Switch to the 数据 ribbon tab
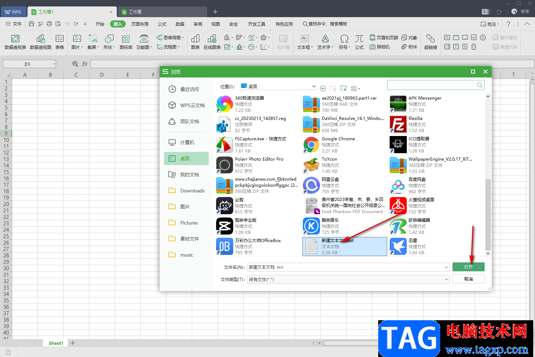535x357 pixels. point(180,24)
